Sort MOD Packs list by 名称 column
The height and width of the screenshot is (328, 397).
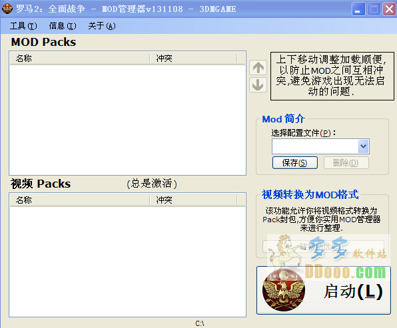pyautogui.click(x=80, y=59)
